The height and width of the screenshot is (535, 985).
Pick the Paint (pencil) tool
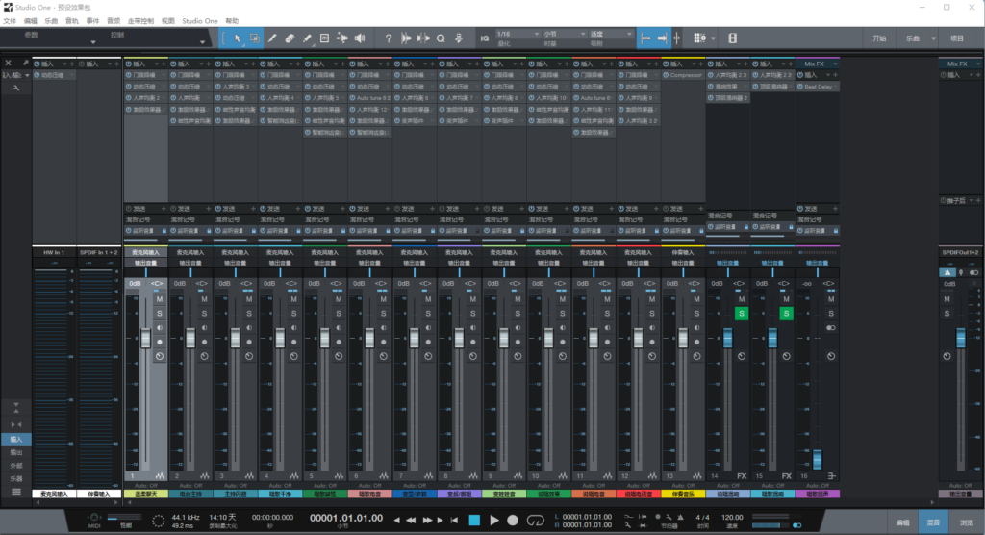click(307, 38)
